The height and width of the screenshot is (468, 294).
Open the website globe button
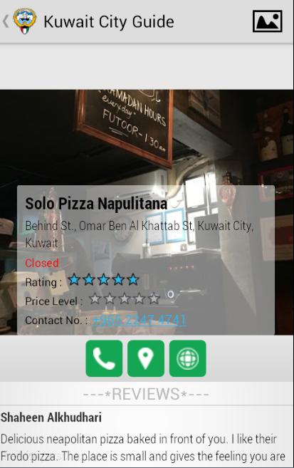(187, 358)
